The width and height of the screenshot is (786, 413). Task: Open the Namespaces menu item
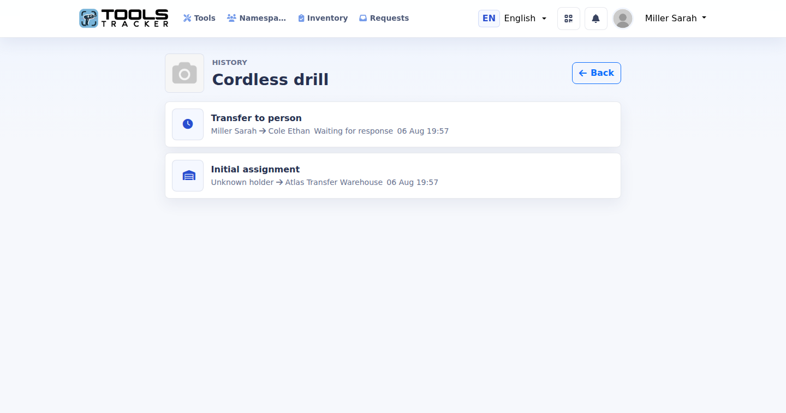pyautogui.click(x=257, y=18)
